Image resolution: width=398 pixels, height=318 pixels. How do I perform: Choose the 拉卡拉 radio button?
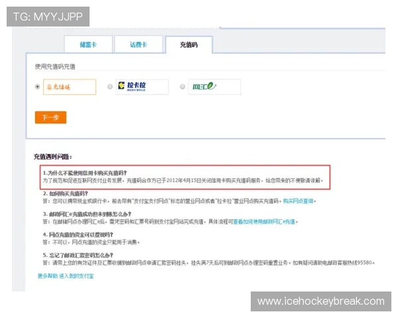tap(110, 87)
